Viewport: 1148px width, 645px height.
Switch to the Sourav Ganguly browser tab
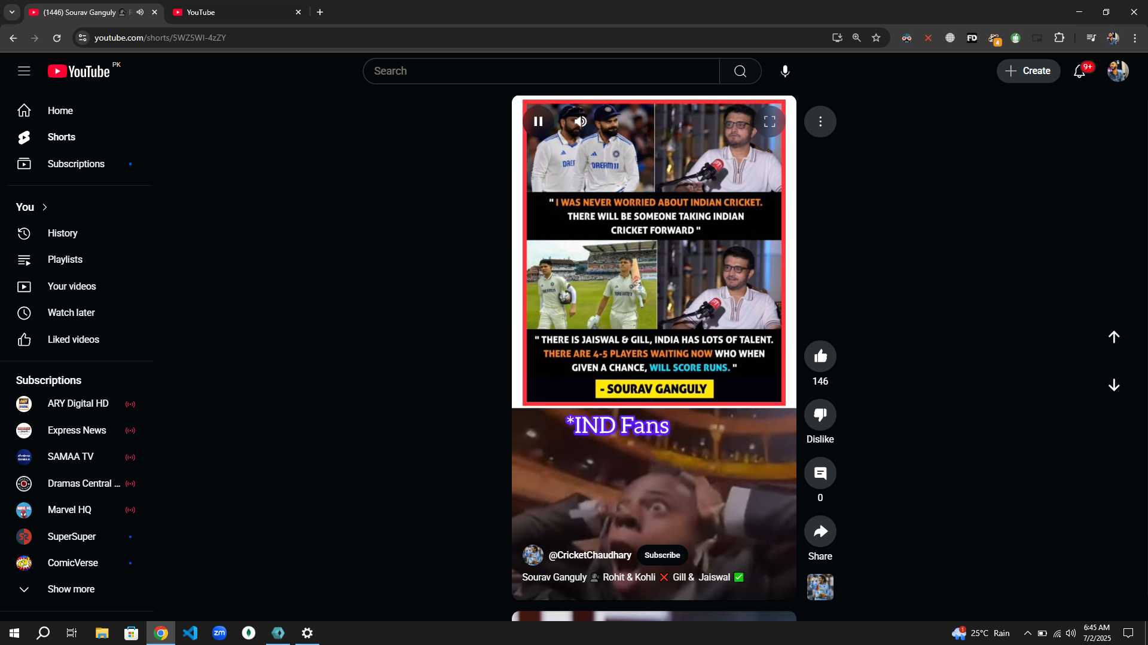pos(88,12)
